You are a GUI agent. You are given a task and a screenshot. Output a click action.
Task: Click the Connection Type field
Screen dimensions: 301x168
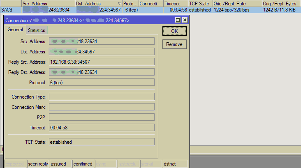click(102, 97)
